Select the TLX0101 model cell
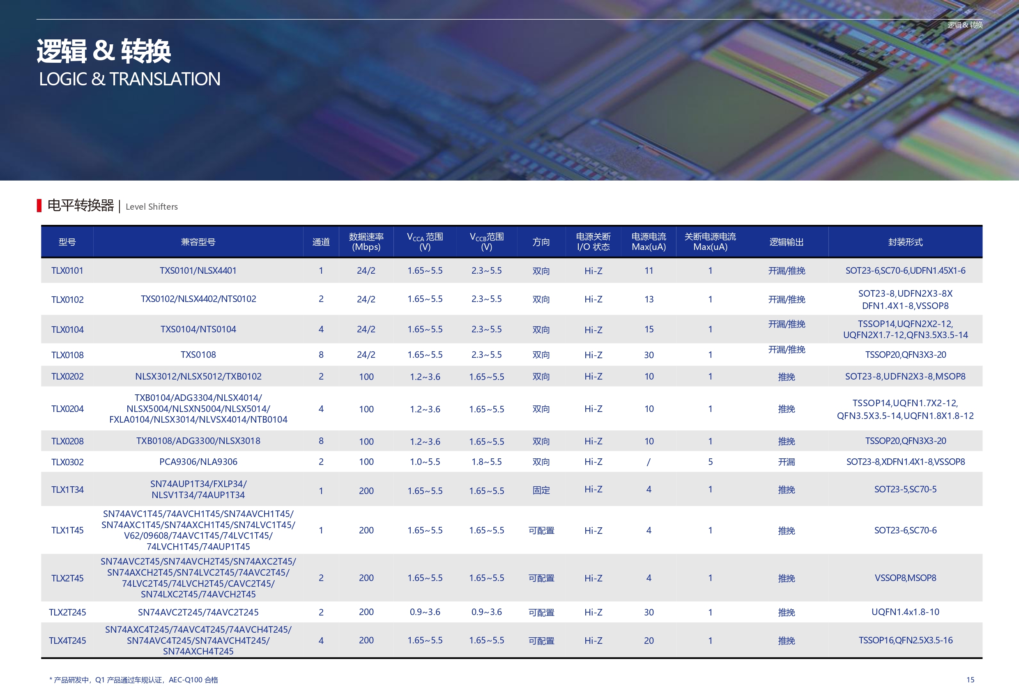1019x691 pixels. pos(67,271)
